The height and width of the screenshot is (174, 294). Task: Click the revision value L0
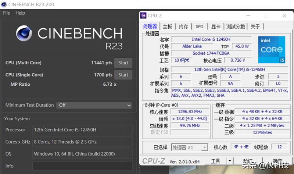(x=278, y=84)
